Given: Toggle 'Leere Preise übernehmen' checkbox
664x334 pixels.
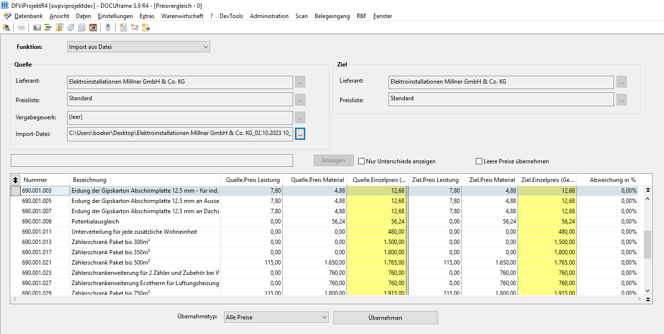Looking at the screenshot, I should [479, 161].
